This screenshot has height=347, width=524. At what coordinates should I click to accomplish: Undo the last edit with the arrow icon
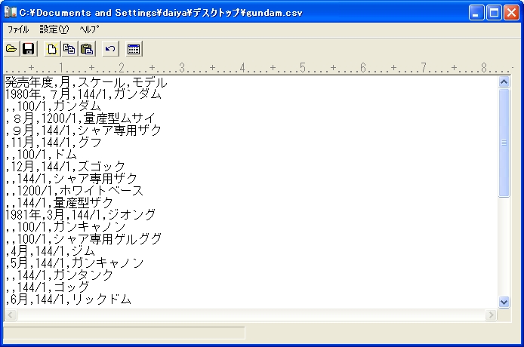[x=110, y=49]
